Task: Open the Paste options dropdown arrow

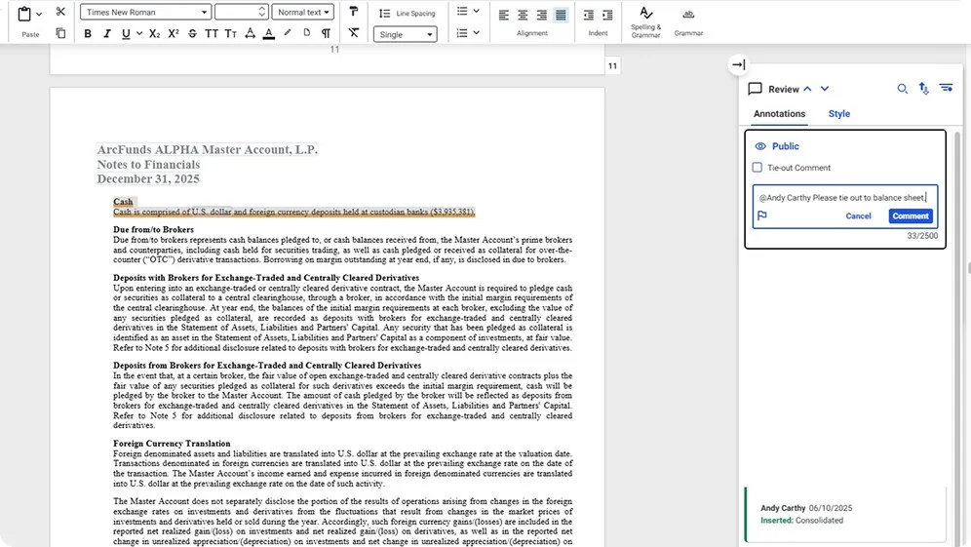Action: tap(39, 14)
